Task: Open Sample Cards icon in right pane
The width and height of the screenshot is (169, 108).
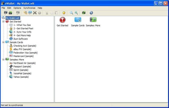Action: 78,22
